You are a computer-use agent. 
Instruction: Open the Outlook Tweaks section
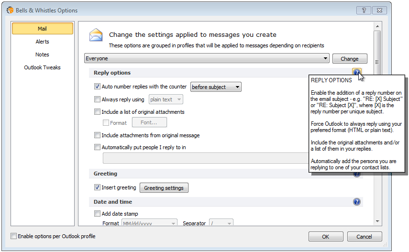coord(42,67)
